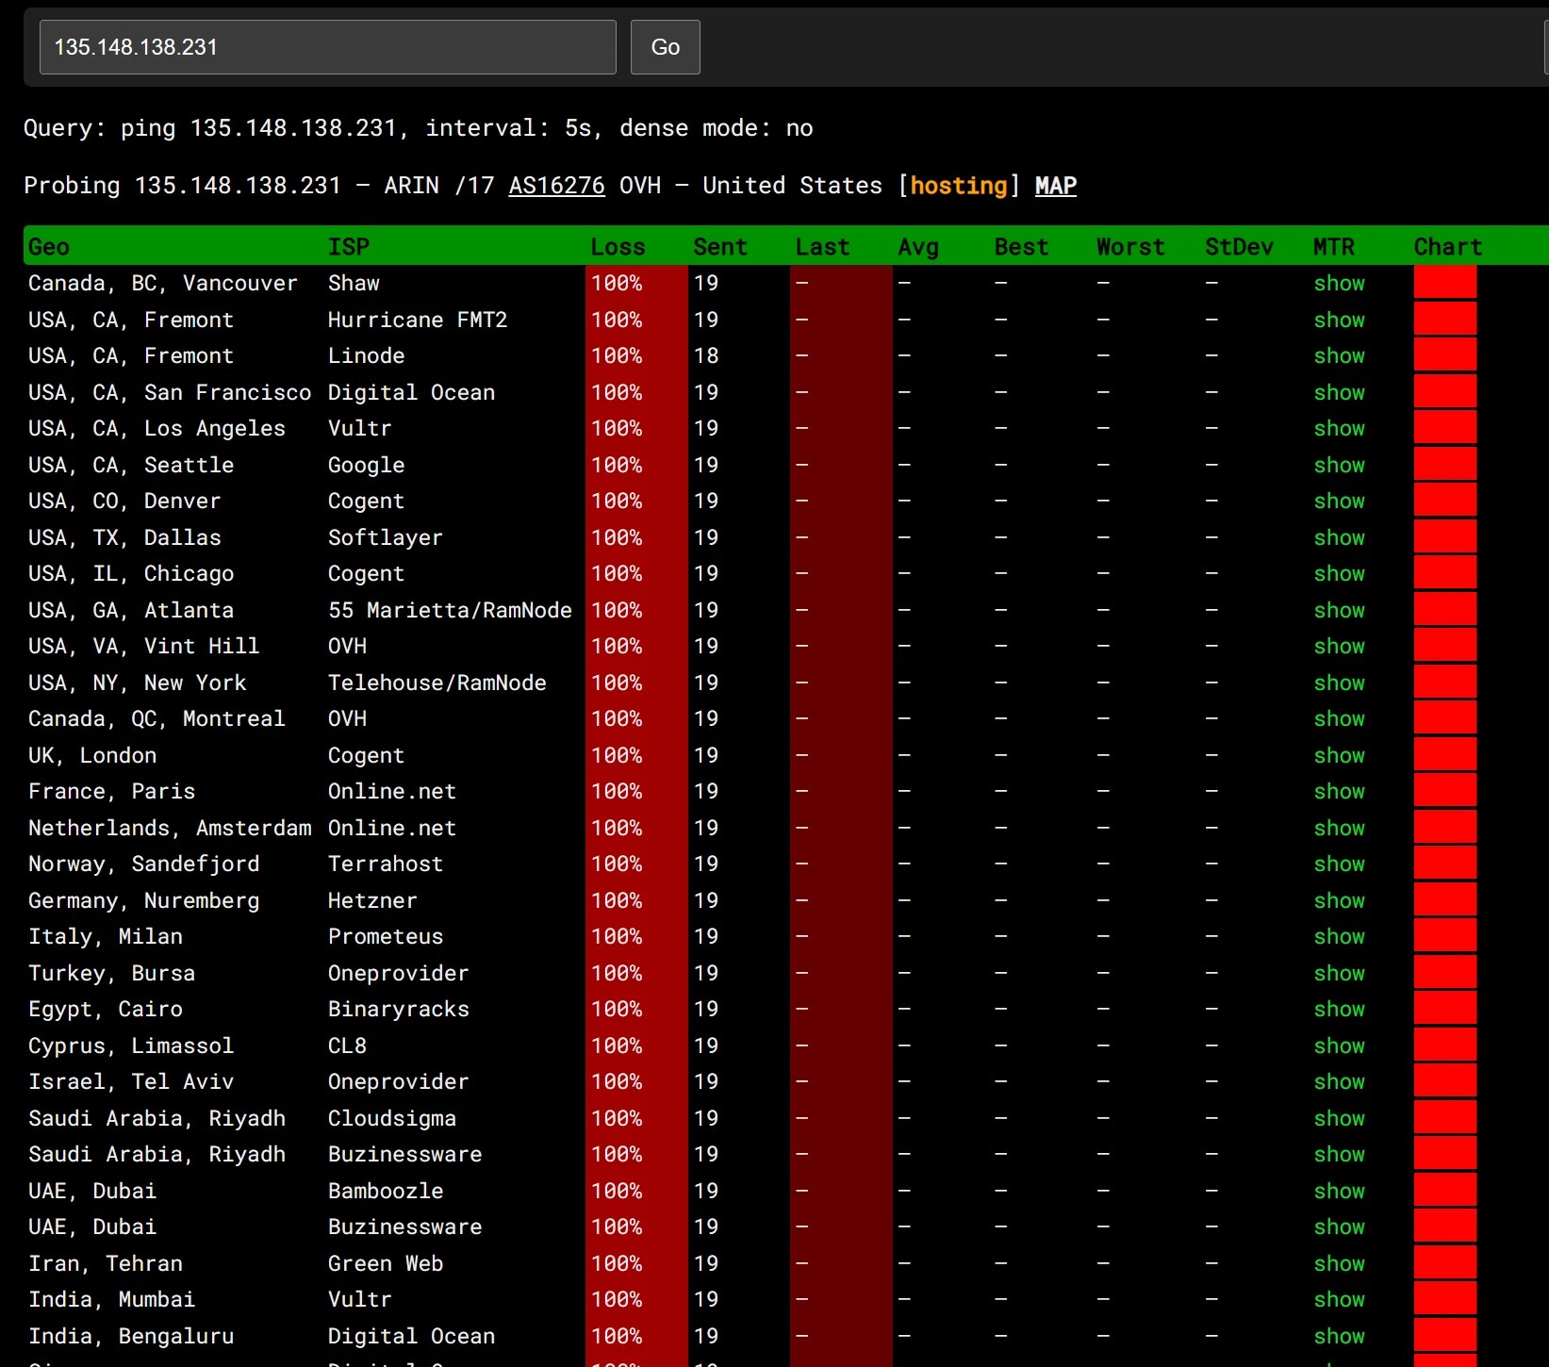Screen dimensions: 1549x1367
Task: Show MTR for the Hurricane FMT2 row
Action: click(x=1339, y=321)
